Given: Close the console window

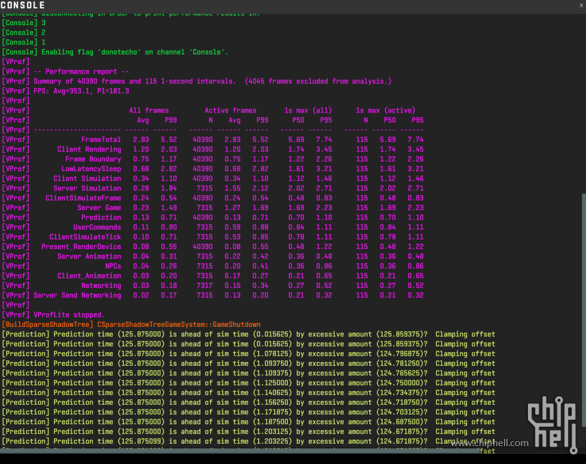Looking at the screenshot, I should 581,5.
